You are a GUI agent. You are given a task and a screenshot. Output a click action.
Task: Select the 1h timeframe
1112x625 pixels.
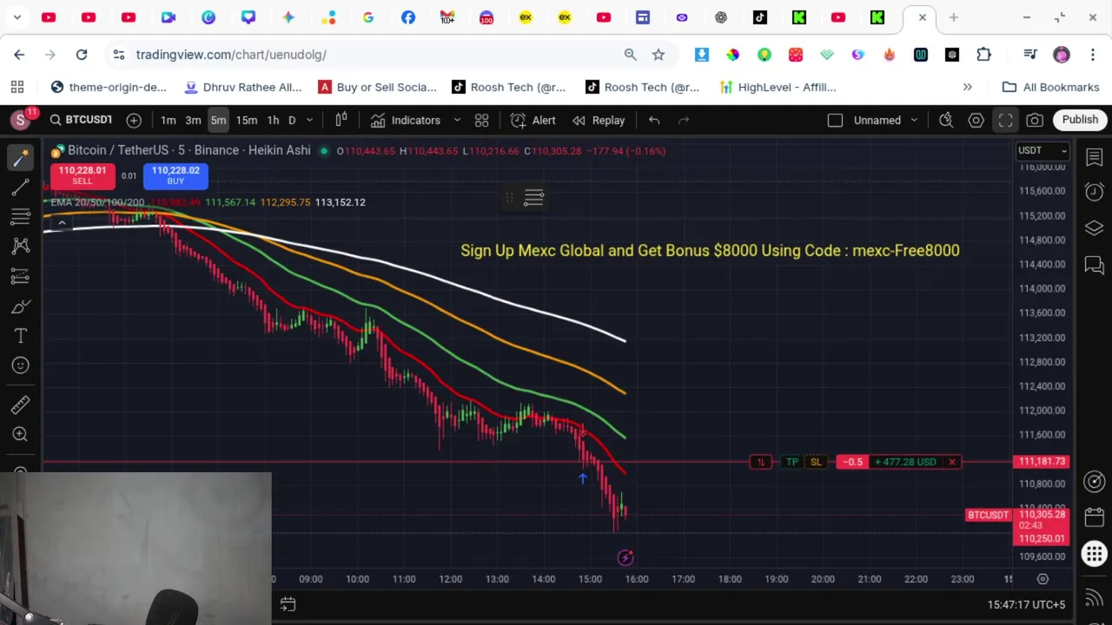point(273,120)
